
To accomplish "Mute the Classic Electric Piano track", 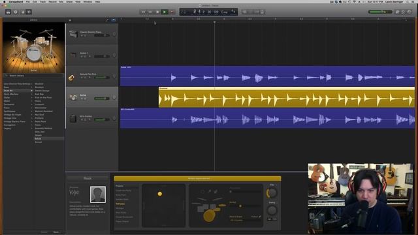I will pos(82,35).
